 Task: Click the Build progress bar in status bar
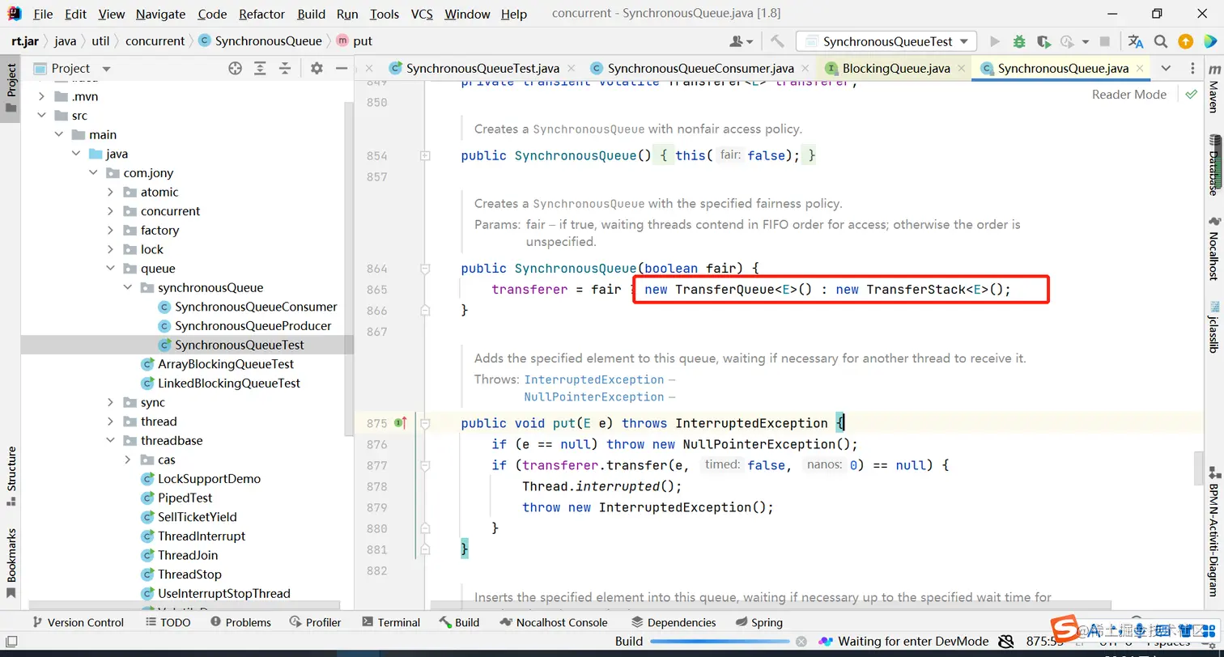tap(719, 642)
